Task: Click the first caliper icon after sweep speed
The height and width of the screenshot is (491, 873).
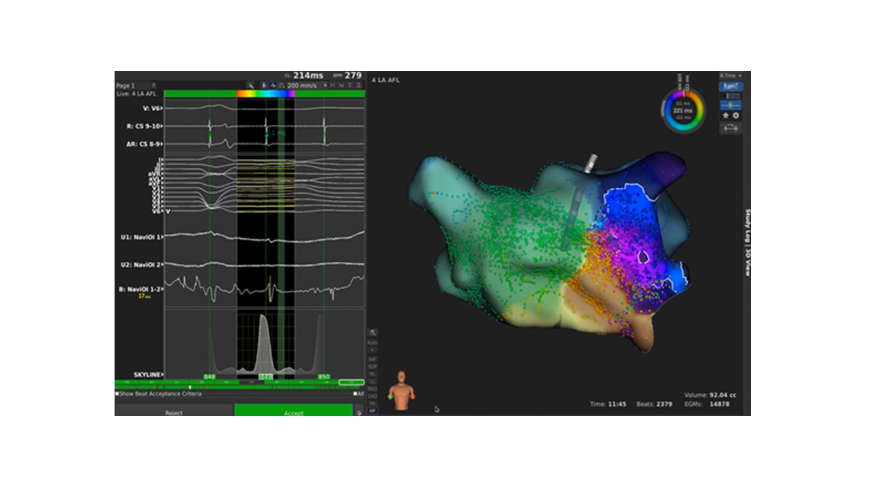Action: click(x=333, y=85)
